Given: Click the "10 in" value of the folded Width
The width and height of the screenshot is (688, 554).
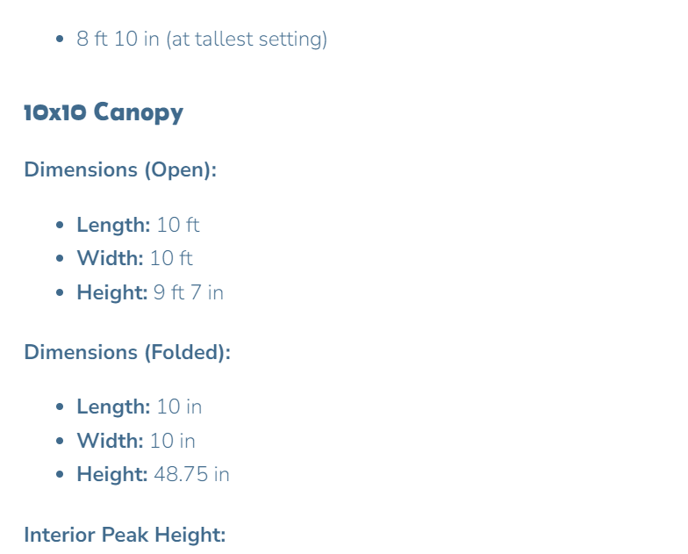Looking at the screenshot, I should pyautogui.click(x=173, y=441).
